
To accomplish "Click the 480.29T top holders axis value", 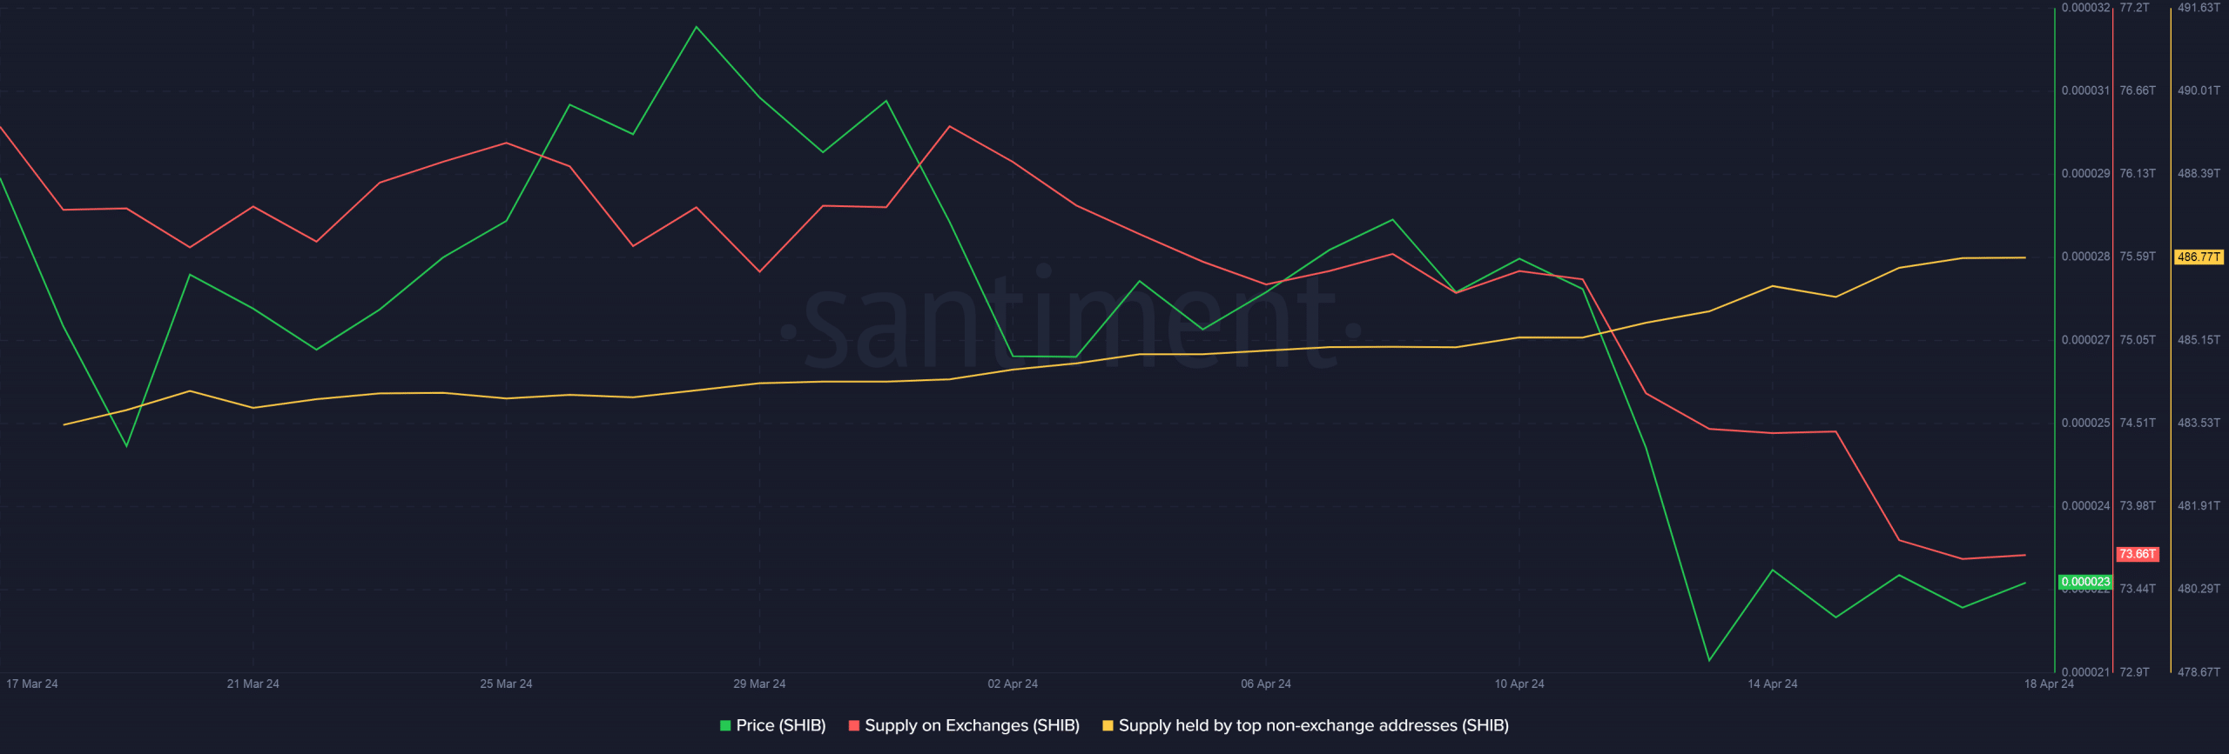I will tap(2199, 589).
